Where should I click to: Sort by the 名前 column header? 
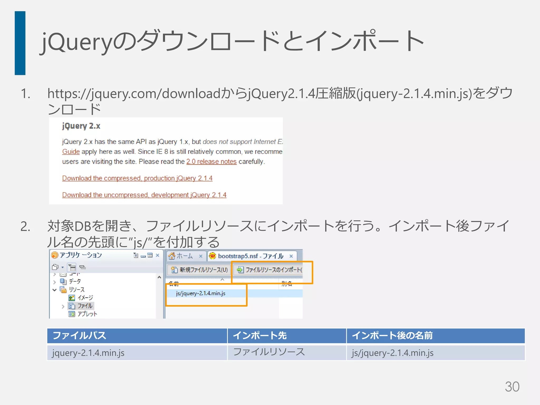(x=174, y=284)
